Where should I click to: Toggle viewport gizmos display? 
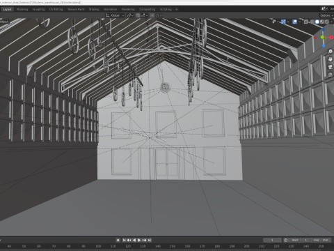[283, 22]
